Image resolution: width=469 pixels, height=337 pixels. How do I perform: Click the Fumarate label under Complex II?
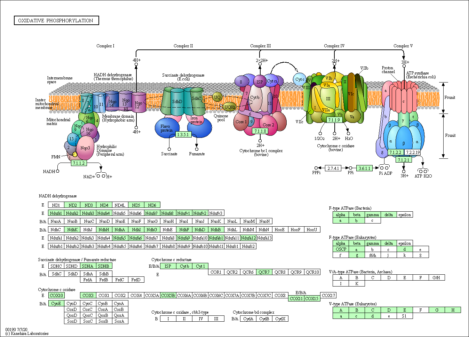[197, 154]
